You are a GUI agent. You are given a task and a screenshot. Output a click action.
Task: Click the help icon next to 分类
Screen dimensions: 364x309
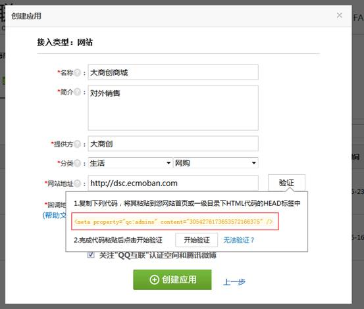pos(78,163)
